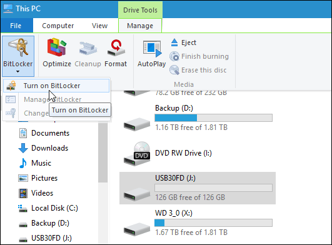Click the Pictures icon in sidebar
This screenshot has width=332, height=245.
[x=23, y=178]
